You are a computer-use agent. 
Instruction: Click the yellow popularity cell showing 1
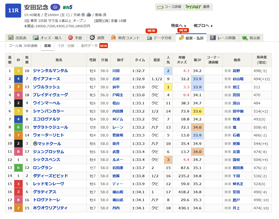tap(168, 87)
